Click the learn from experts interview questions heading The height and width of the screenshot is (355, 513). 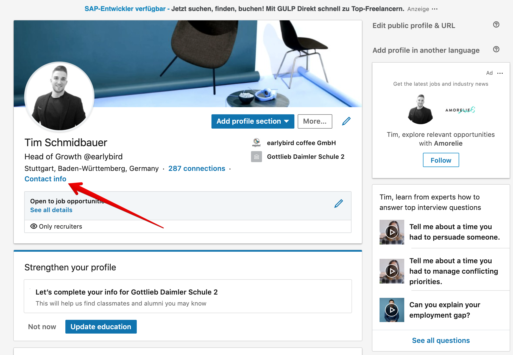[x=430, y=202]
